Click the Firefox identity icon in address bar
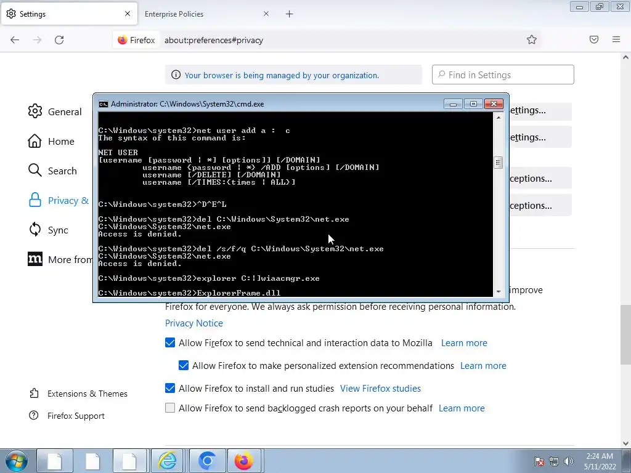The image size is (631, 473). (136, 40)
